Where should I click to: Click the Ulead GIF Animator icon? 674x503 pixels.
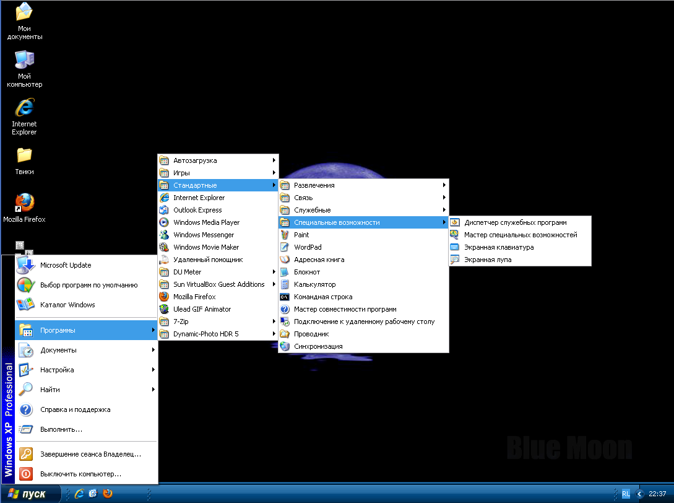click(x=164, y=309)
